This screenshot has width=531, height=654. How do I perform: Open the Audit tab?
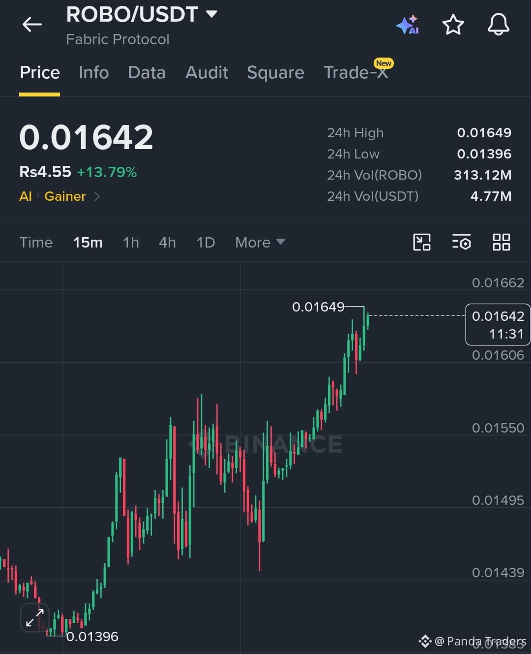[x=206, y=72]
